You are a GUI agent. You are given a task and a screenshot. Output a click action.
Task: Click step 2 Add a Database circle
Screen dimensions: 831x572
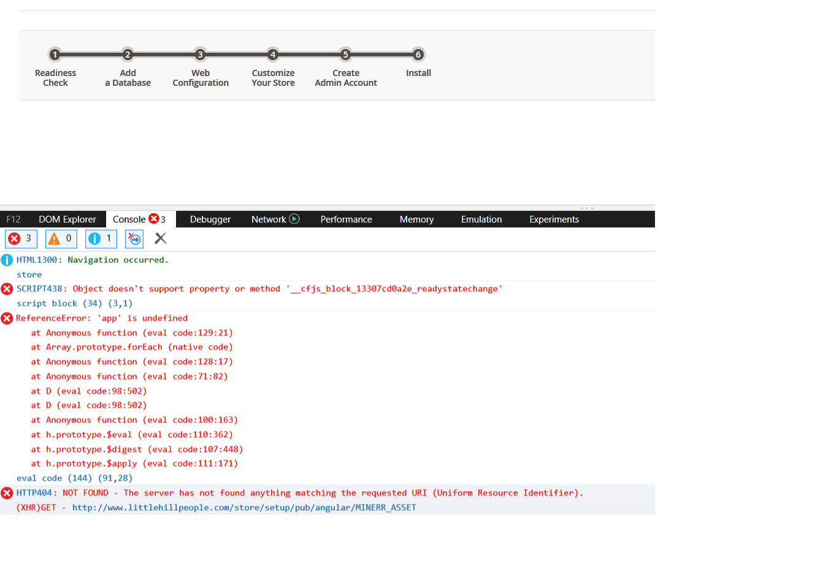[x=128, y=55]
